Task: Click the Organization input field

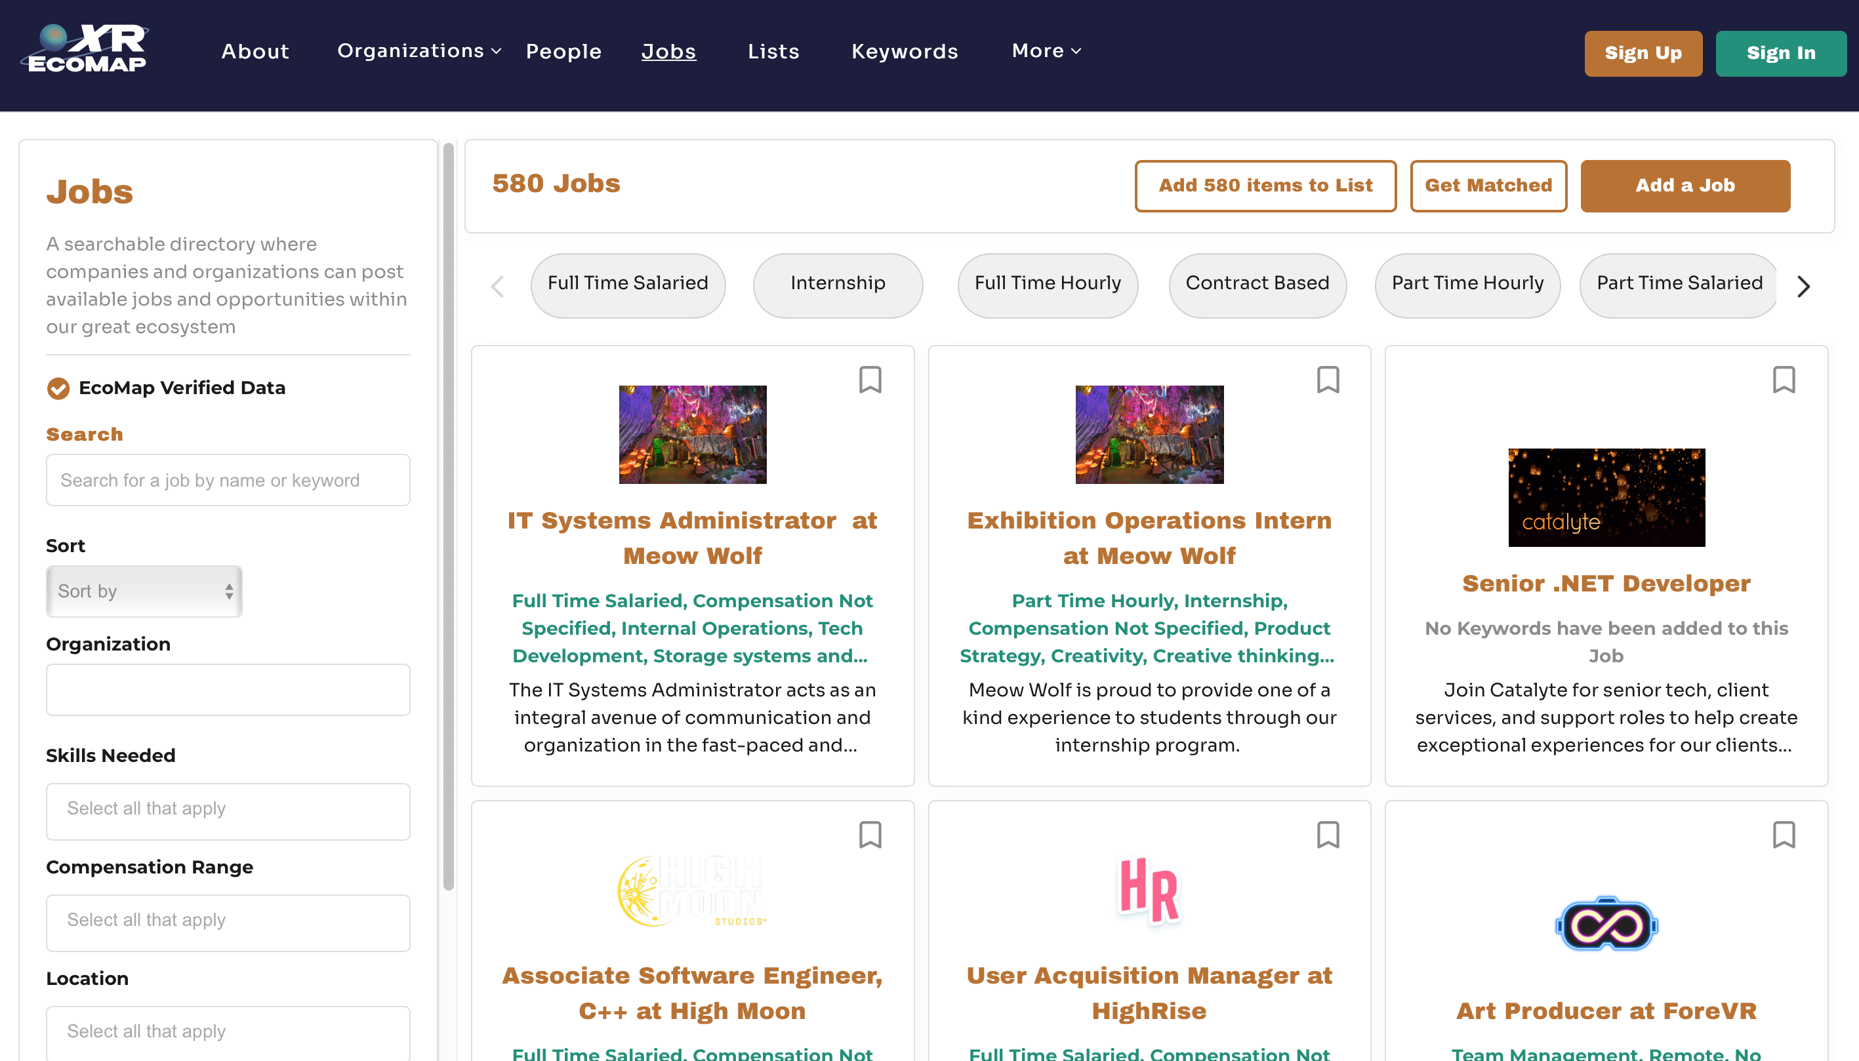Action: point(228,689)
